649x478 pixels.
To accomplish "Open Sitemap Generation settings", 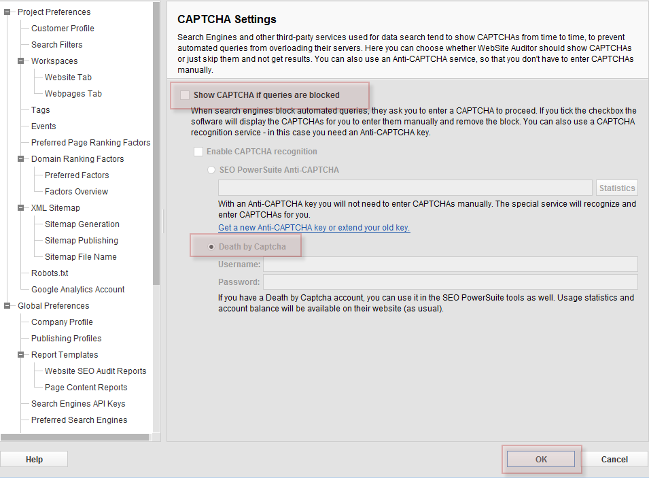I will [x=82, y=224].
